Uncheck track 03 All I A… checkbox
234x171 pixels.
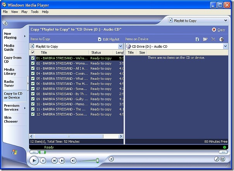click(33, 68)
